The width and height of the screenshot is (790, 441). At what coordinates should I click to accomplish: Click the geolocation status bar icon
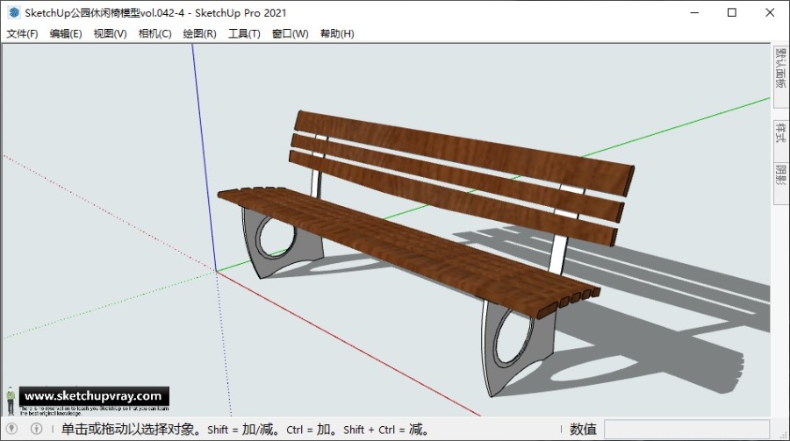pyautogui.click(x=11, y=429)
